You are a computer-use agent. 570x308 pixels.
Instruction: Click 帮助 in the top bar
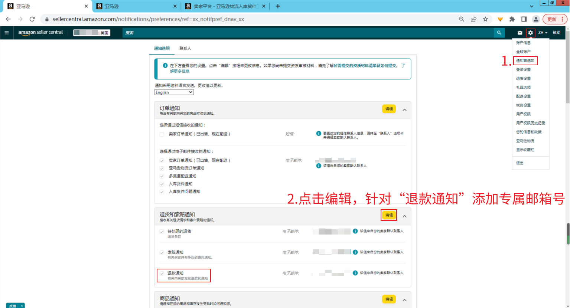tap(556, 33)
